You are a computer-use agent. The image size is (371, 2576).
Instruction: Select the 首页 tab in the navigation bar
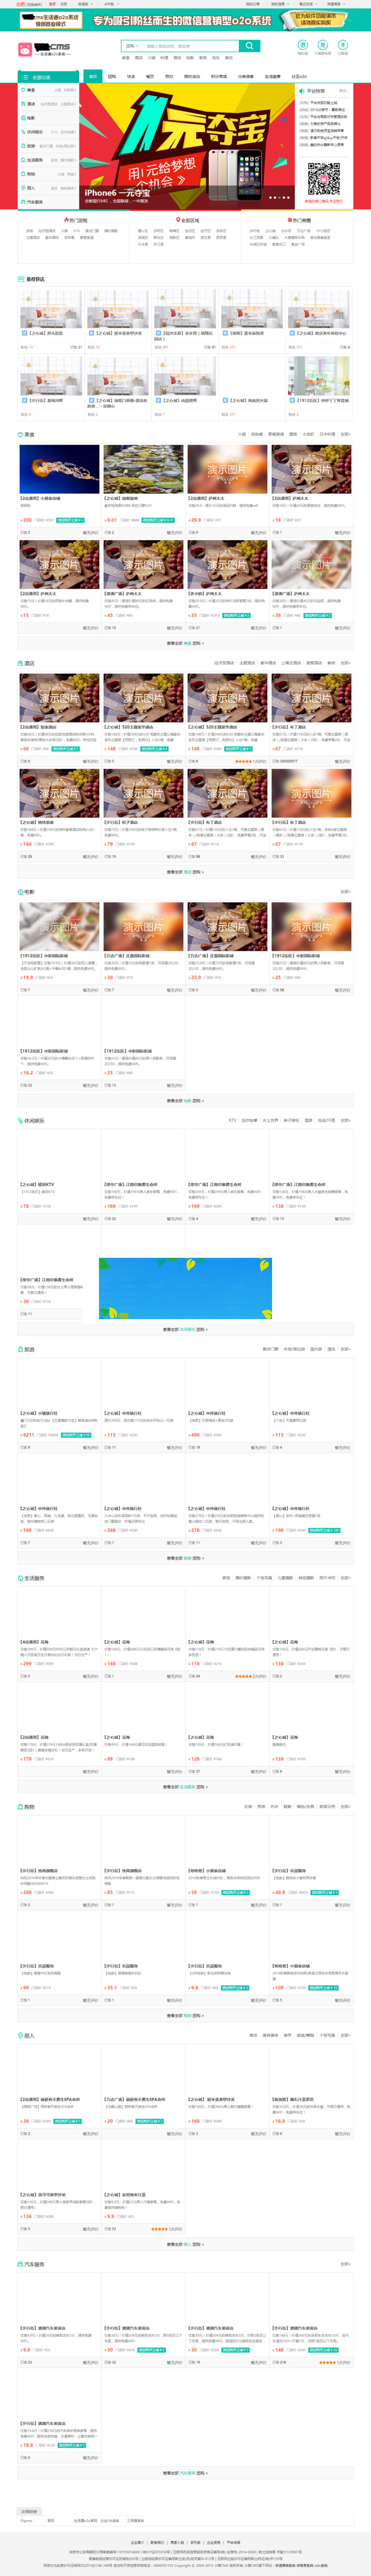(93, 76)
